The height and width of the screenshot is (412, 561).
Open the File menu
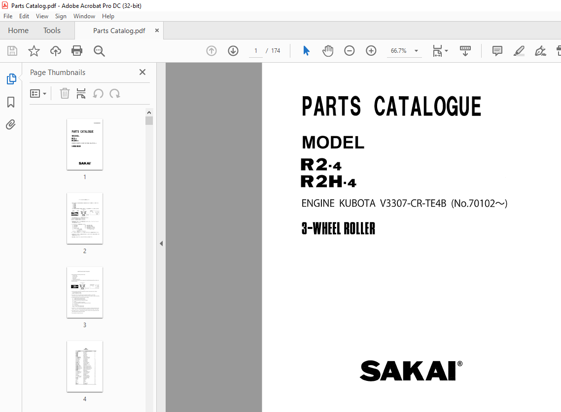tap(8, 16)
